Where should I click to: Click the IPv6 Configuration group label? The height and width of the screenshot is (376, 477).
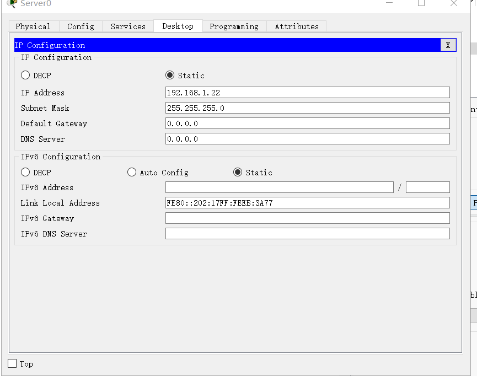[61, 157]
